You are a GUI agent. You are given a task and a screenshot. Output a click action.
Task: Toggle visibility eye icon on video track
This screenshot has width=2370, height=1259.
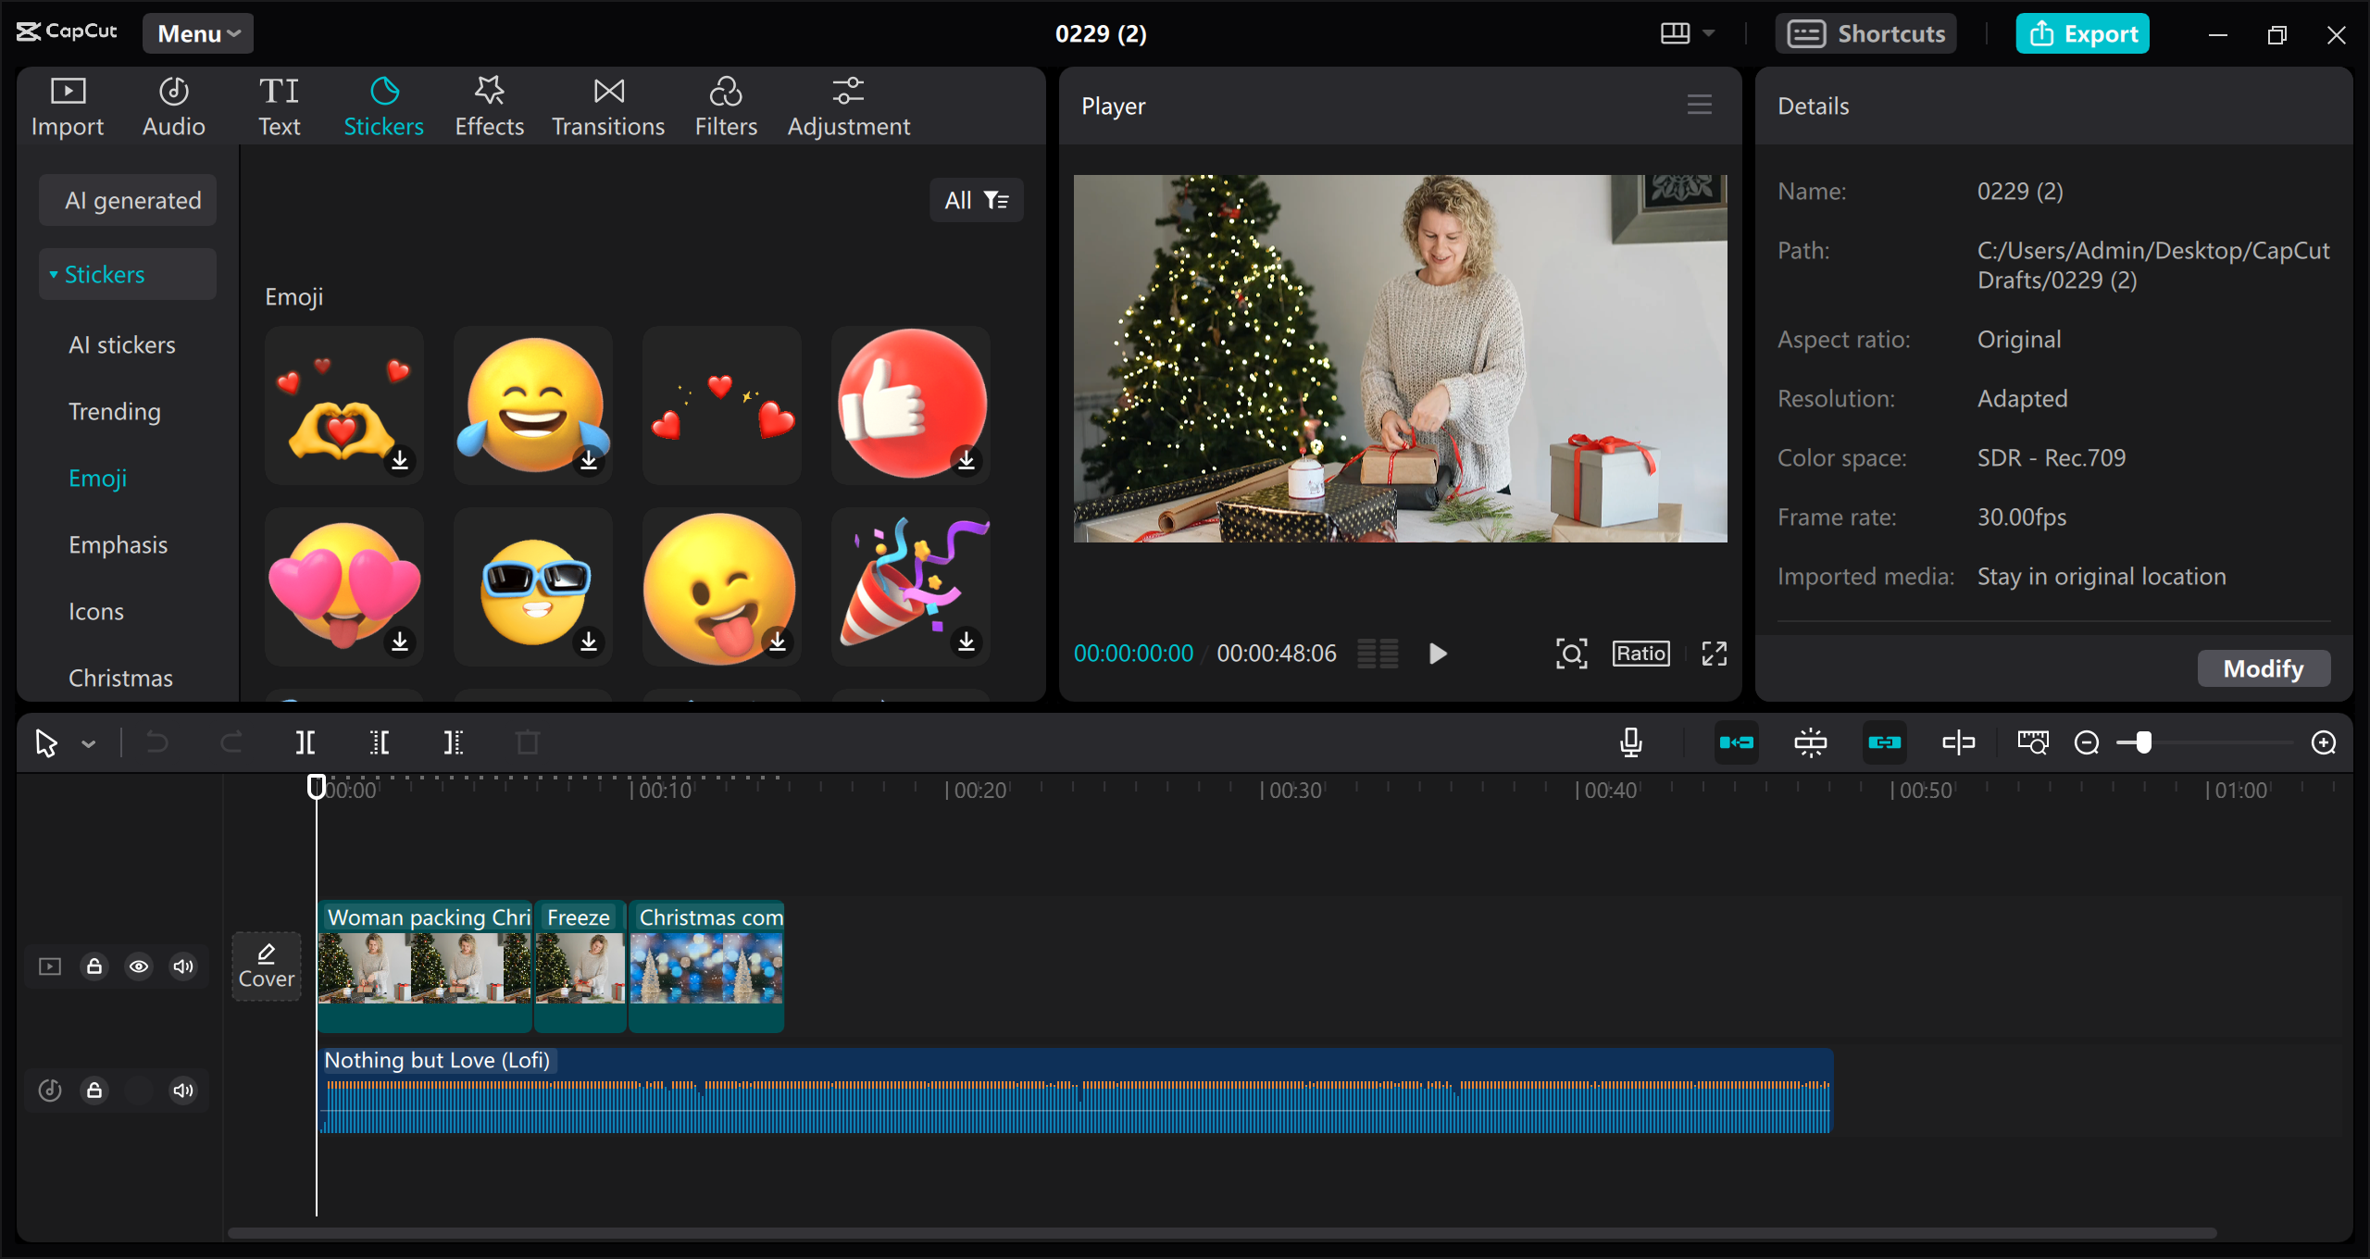pyautogui.click(x=138, y=965)
